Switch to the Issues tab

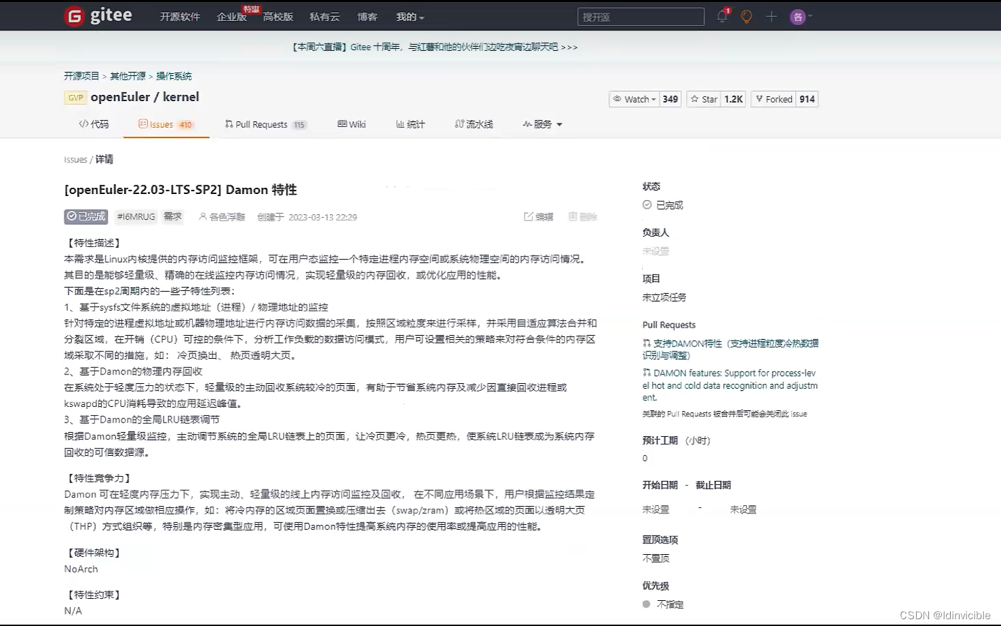(x=162, y=124)
